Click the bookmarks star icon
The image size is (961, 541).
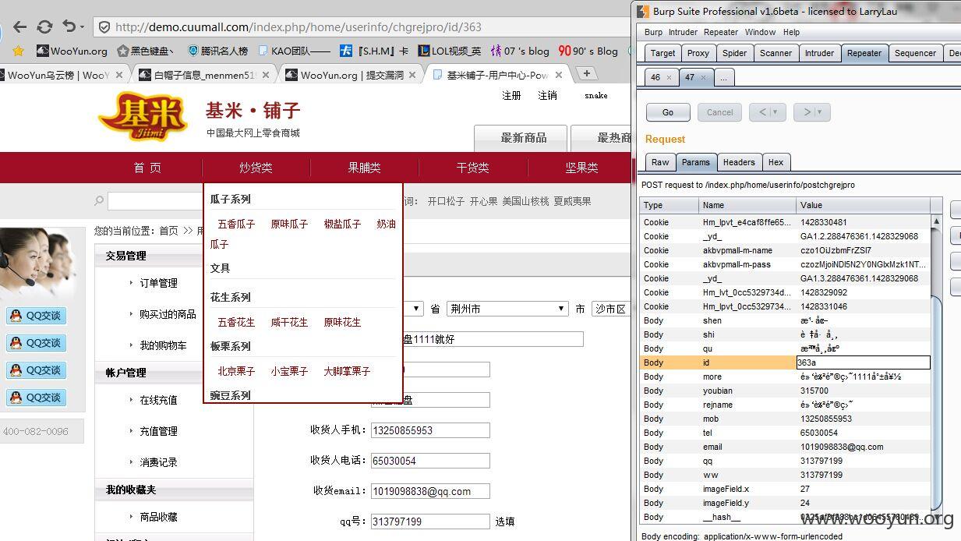point(19,51)
